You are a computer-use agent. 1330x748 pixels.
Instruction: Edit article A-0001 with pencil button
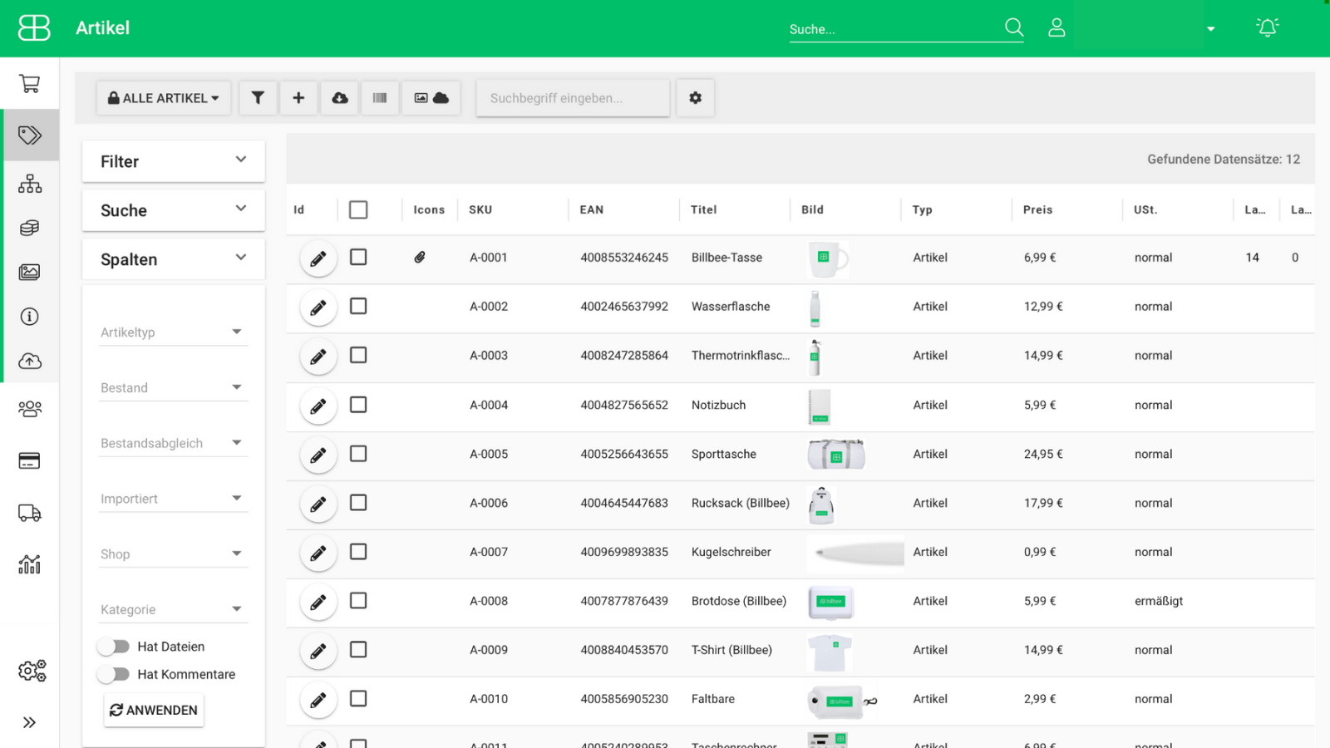pos(318,259)
